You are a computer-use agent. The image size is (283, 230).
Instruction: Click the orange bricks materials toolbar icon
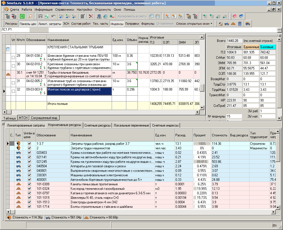pyautogui.click(x=233, y=24)
